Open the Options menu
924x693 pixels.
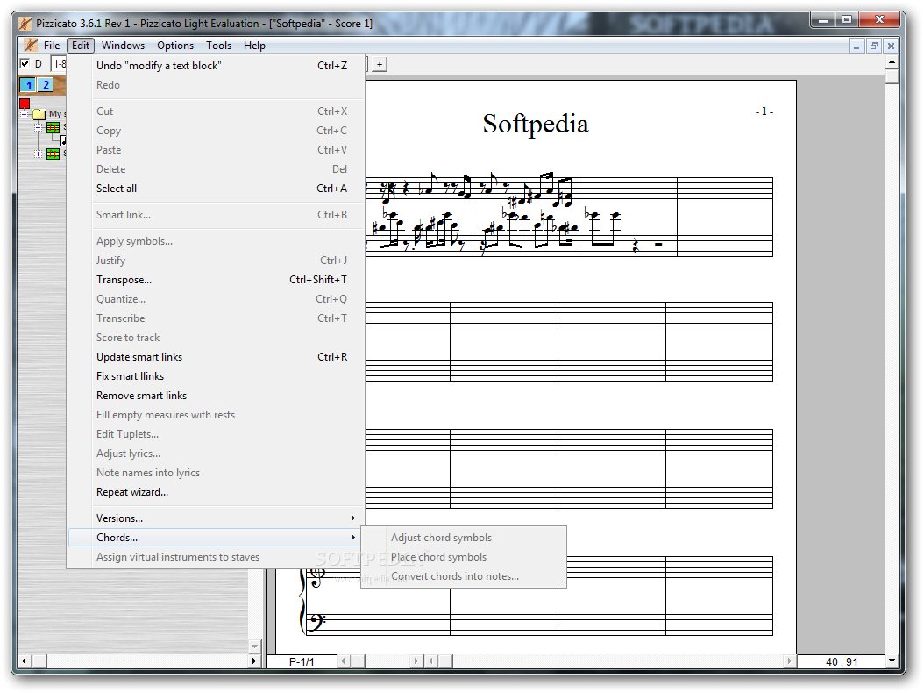(x=175, y=46)
